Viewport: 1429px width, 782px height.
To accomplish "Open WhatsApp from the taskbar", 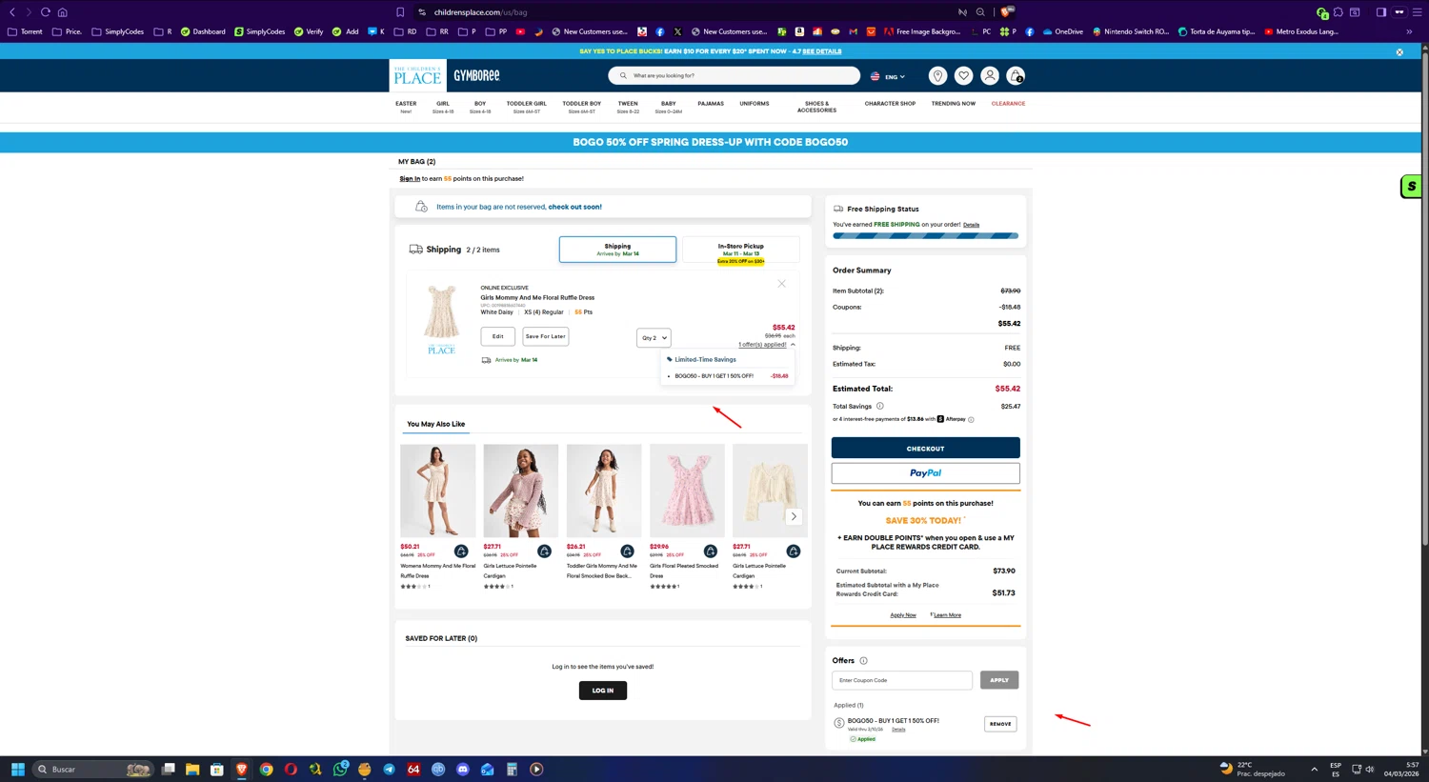I will (x=340, y=770).
